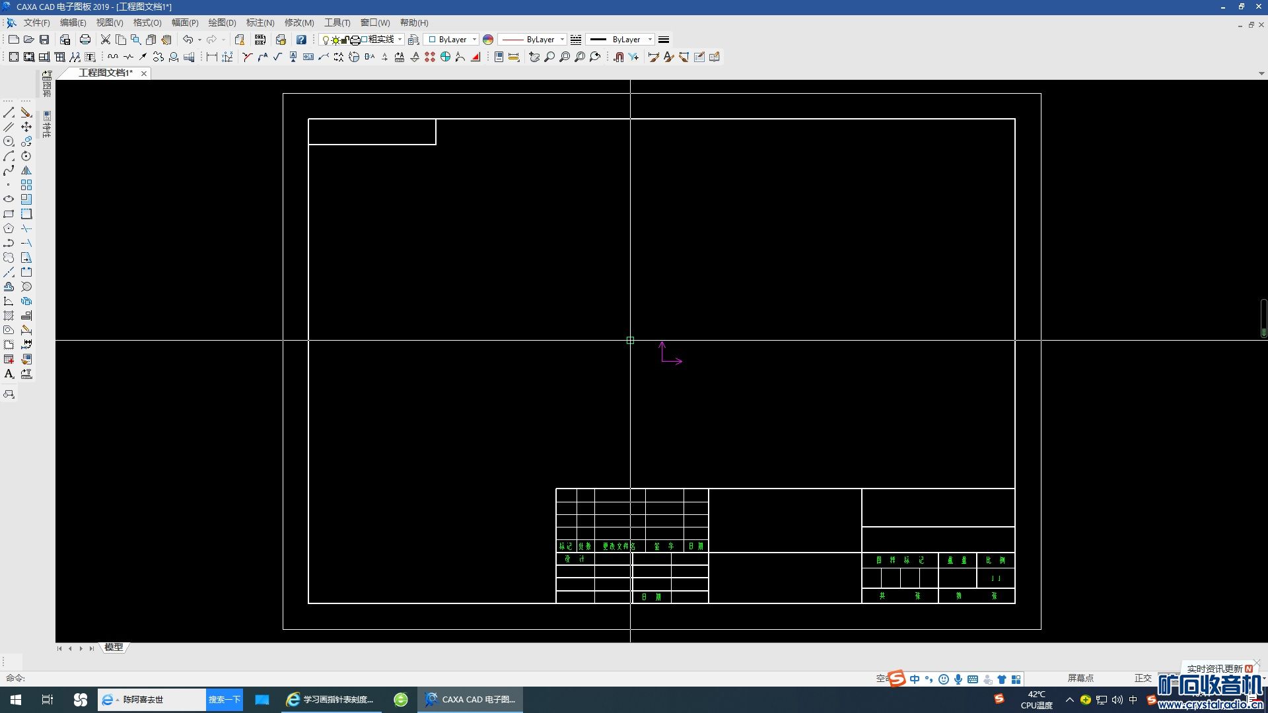
Task: Open the lineweight settings icon with thick lines
Action: tap(664, 40)
